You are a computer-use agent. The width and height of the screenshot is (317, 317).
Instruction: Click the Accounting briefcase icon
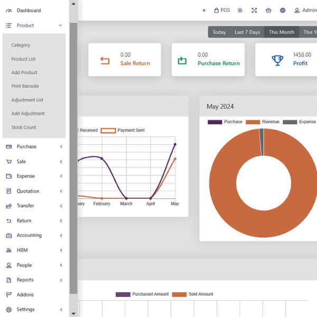point(8,236)
